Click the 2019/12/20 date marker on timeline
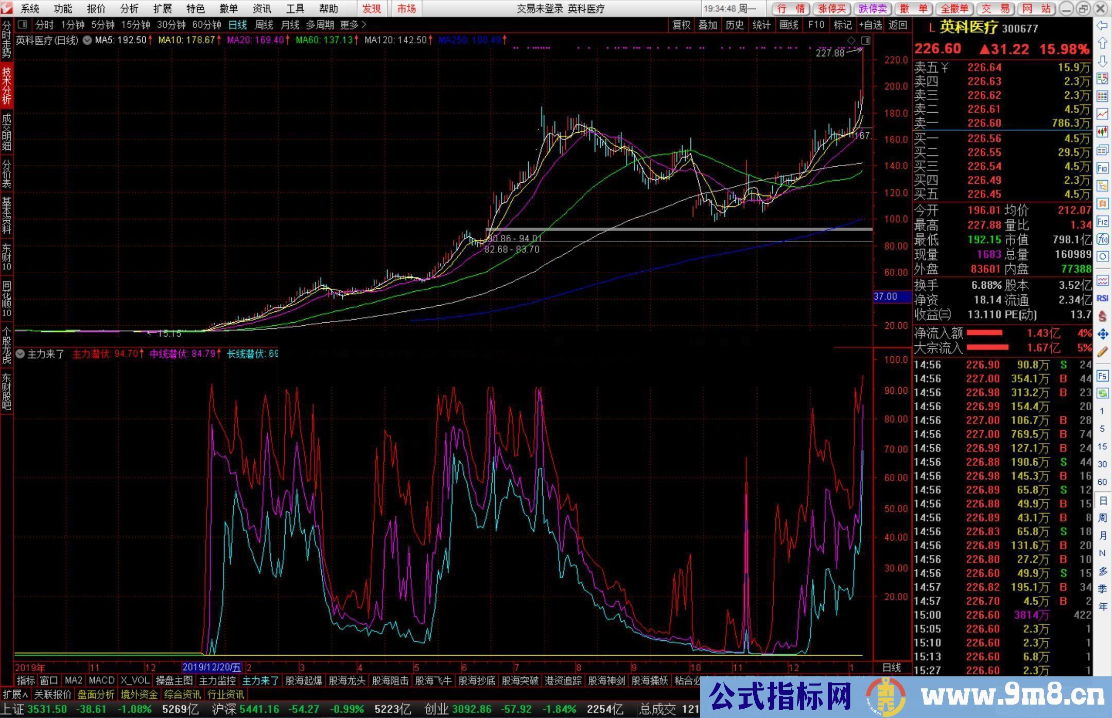 point(212,668)
